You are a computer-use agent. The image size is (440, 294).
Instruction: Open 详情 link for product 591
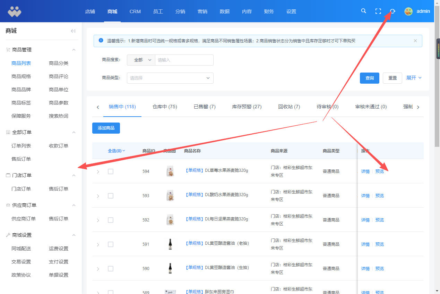click(365, 244)
